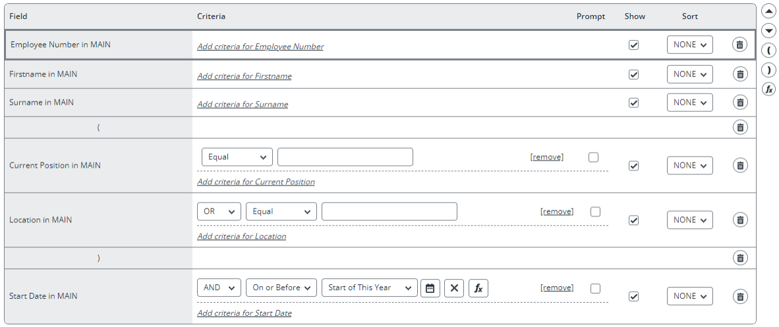Uncheck Show for Firstname in MAIN
779x327 pixels.
click(633, 74)
